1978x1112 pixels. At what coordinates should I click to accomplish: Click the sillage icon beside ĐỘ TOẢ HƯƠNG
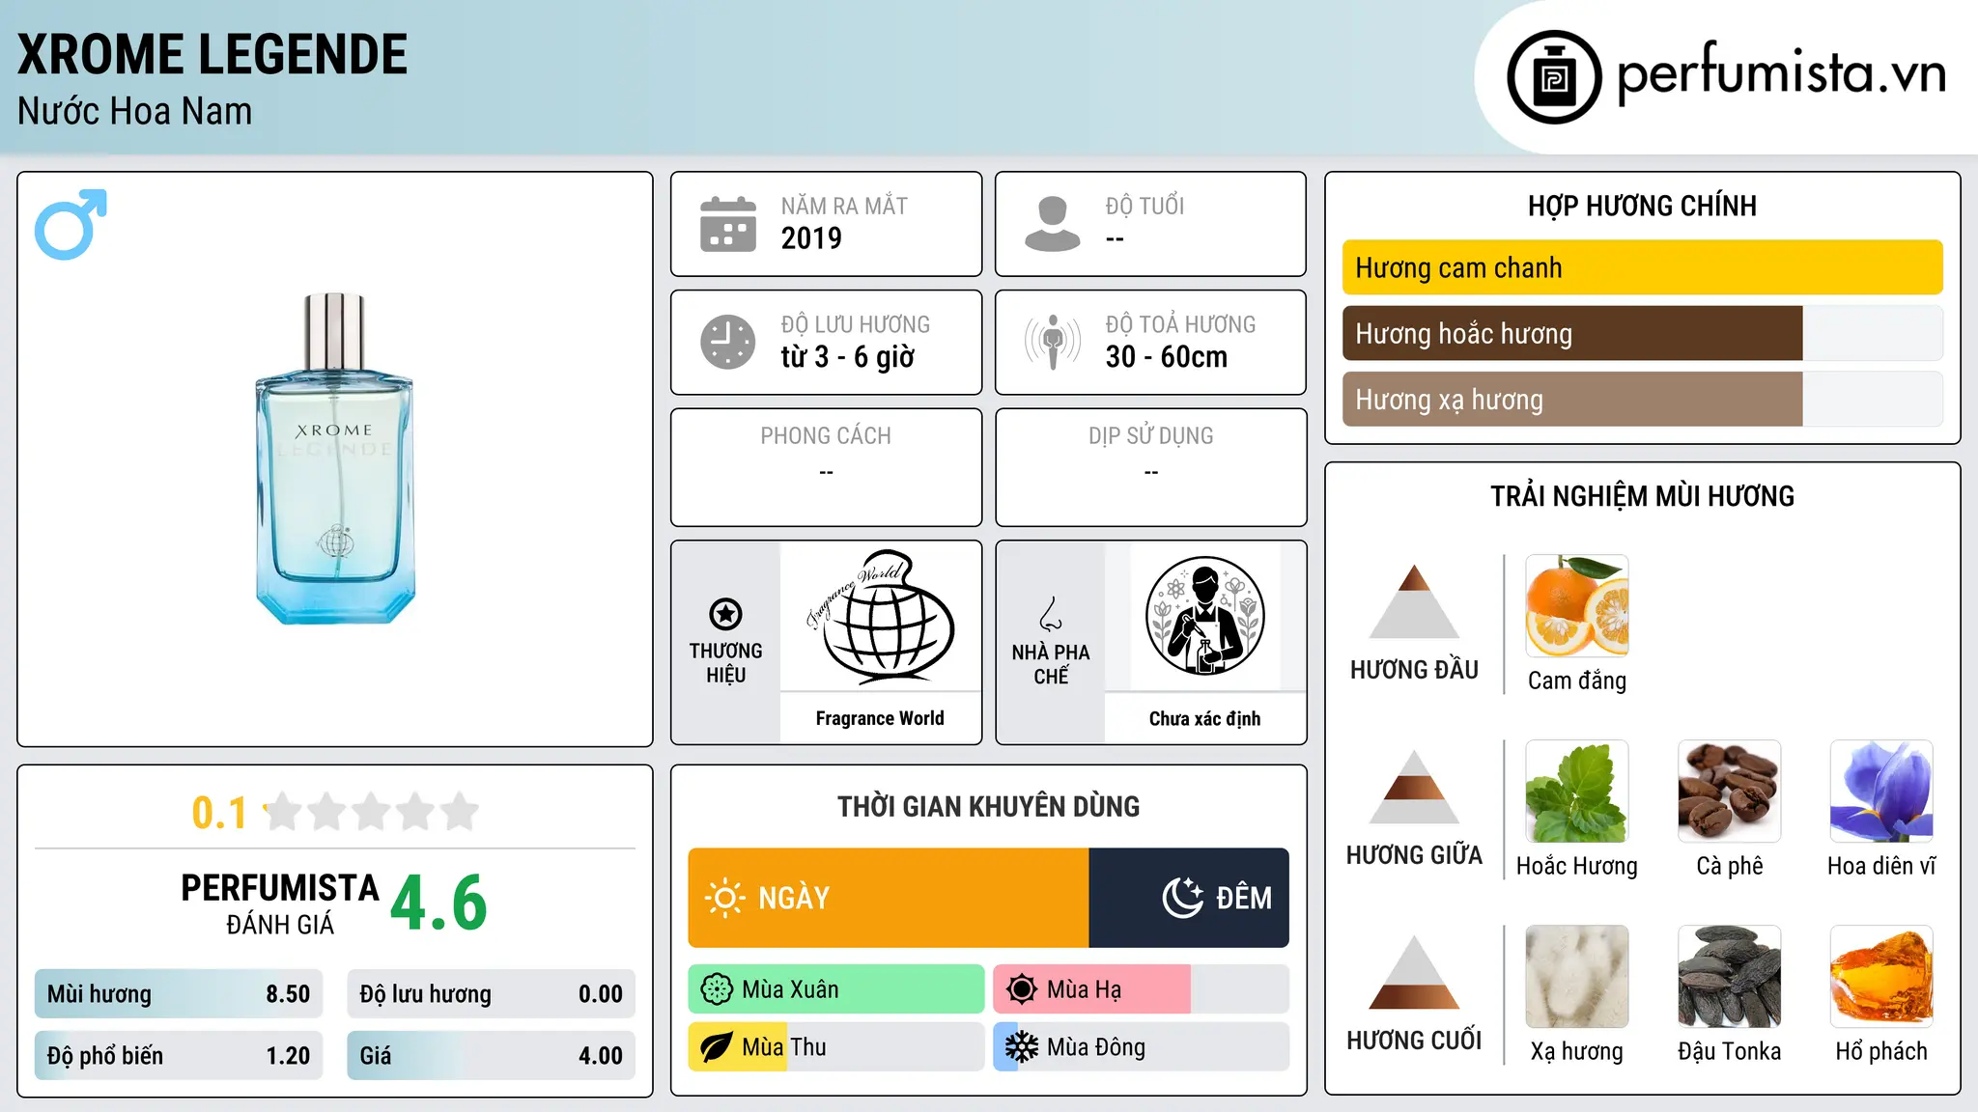coord(1053,342)
